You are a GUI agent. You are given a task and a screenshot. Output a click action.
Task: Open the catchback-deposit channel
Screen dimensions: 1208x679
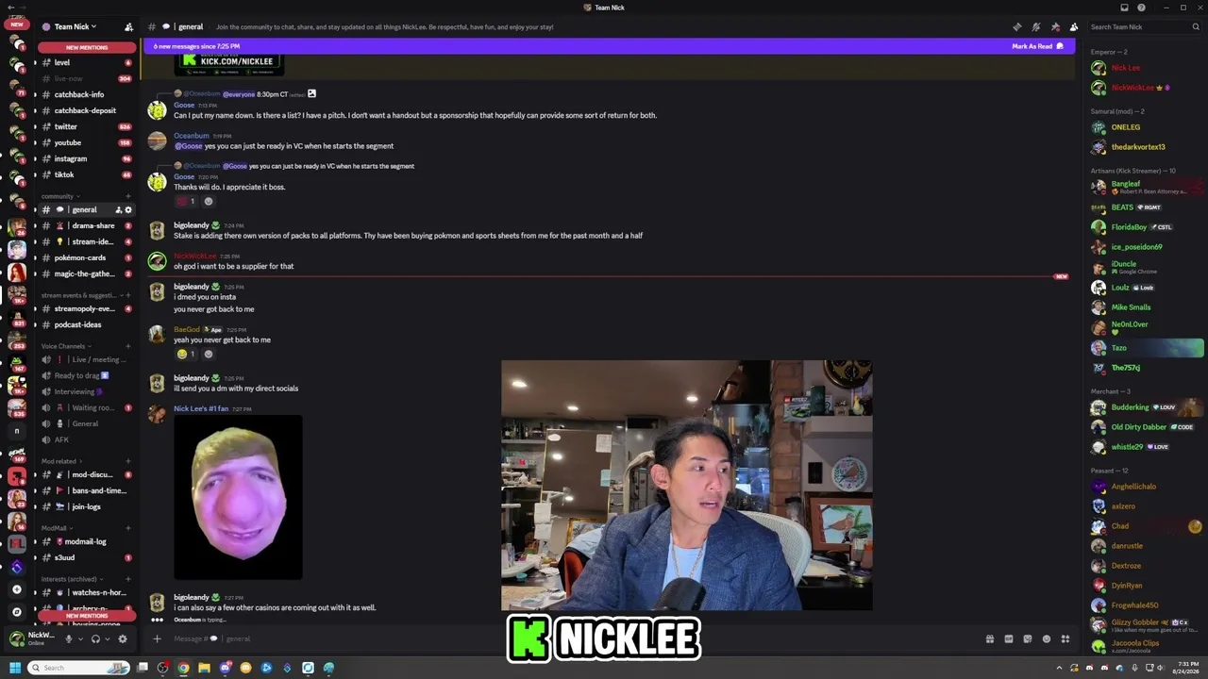pos(85,110)
